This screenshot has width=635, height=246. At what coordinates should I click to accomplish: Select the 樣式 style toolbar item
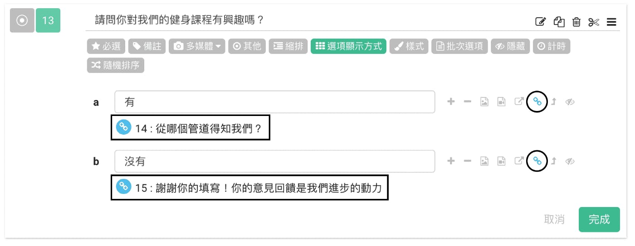coord(409,46)
